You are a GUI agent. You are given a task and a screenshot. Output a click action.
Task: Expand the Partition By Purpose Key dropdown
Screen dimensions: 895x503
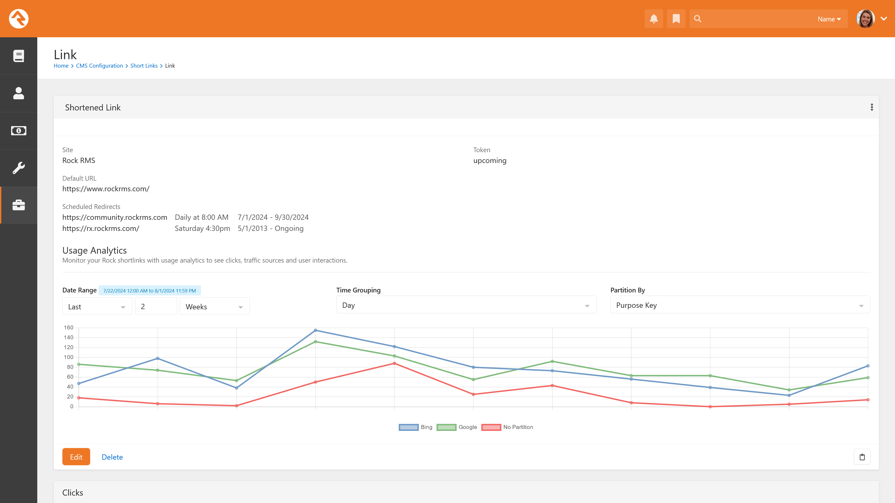point(740,305)
